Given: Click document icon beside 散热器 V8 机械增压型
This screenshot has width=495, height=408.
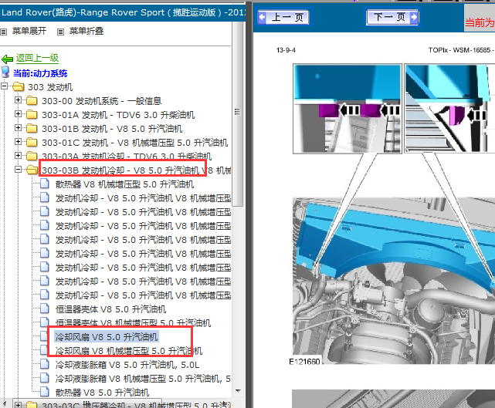Looking at the screenshot, I should point(45,184).
